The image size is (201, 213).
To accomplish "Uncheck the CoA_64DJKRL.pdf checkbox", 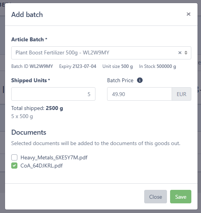I will point(14,166).
